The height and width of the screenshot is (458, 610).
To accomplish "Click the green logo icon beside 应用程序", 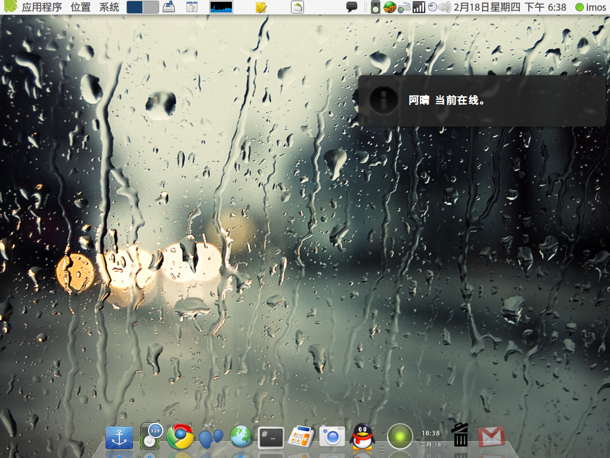I will [x=11, y=7].
